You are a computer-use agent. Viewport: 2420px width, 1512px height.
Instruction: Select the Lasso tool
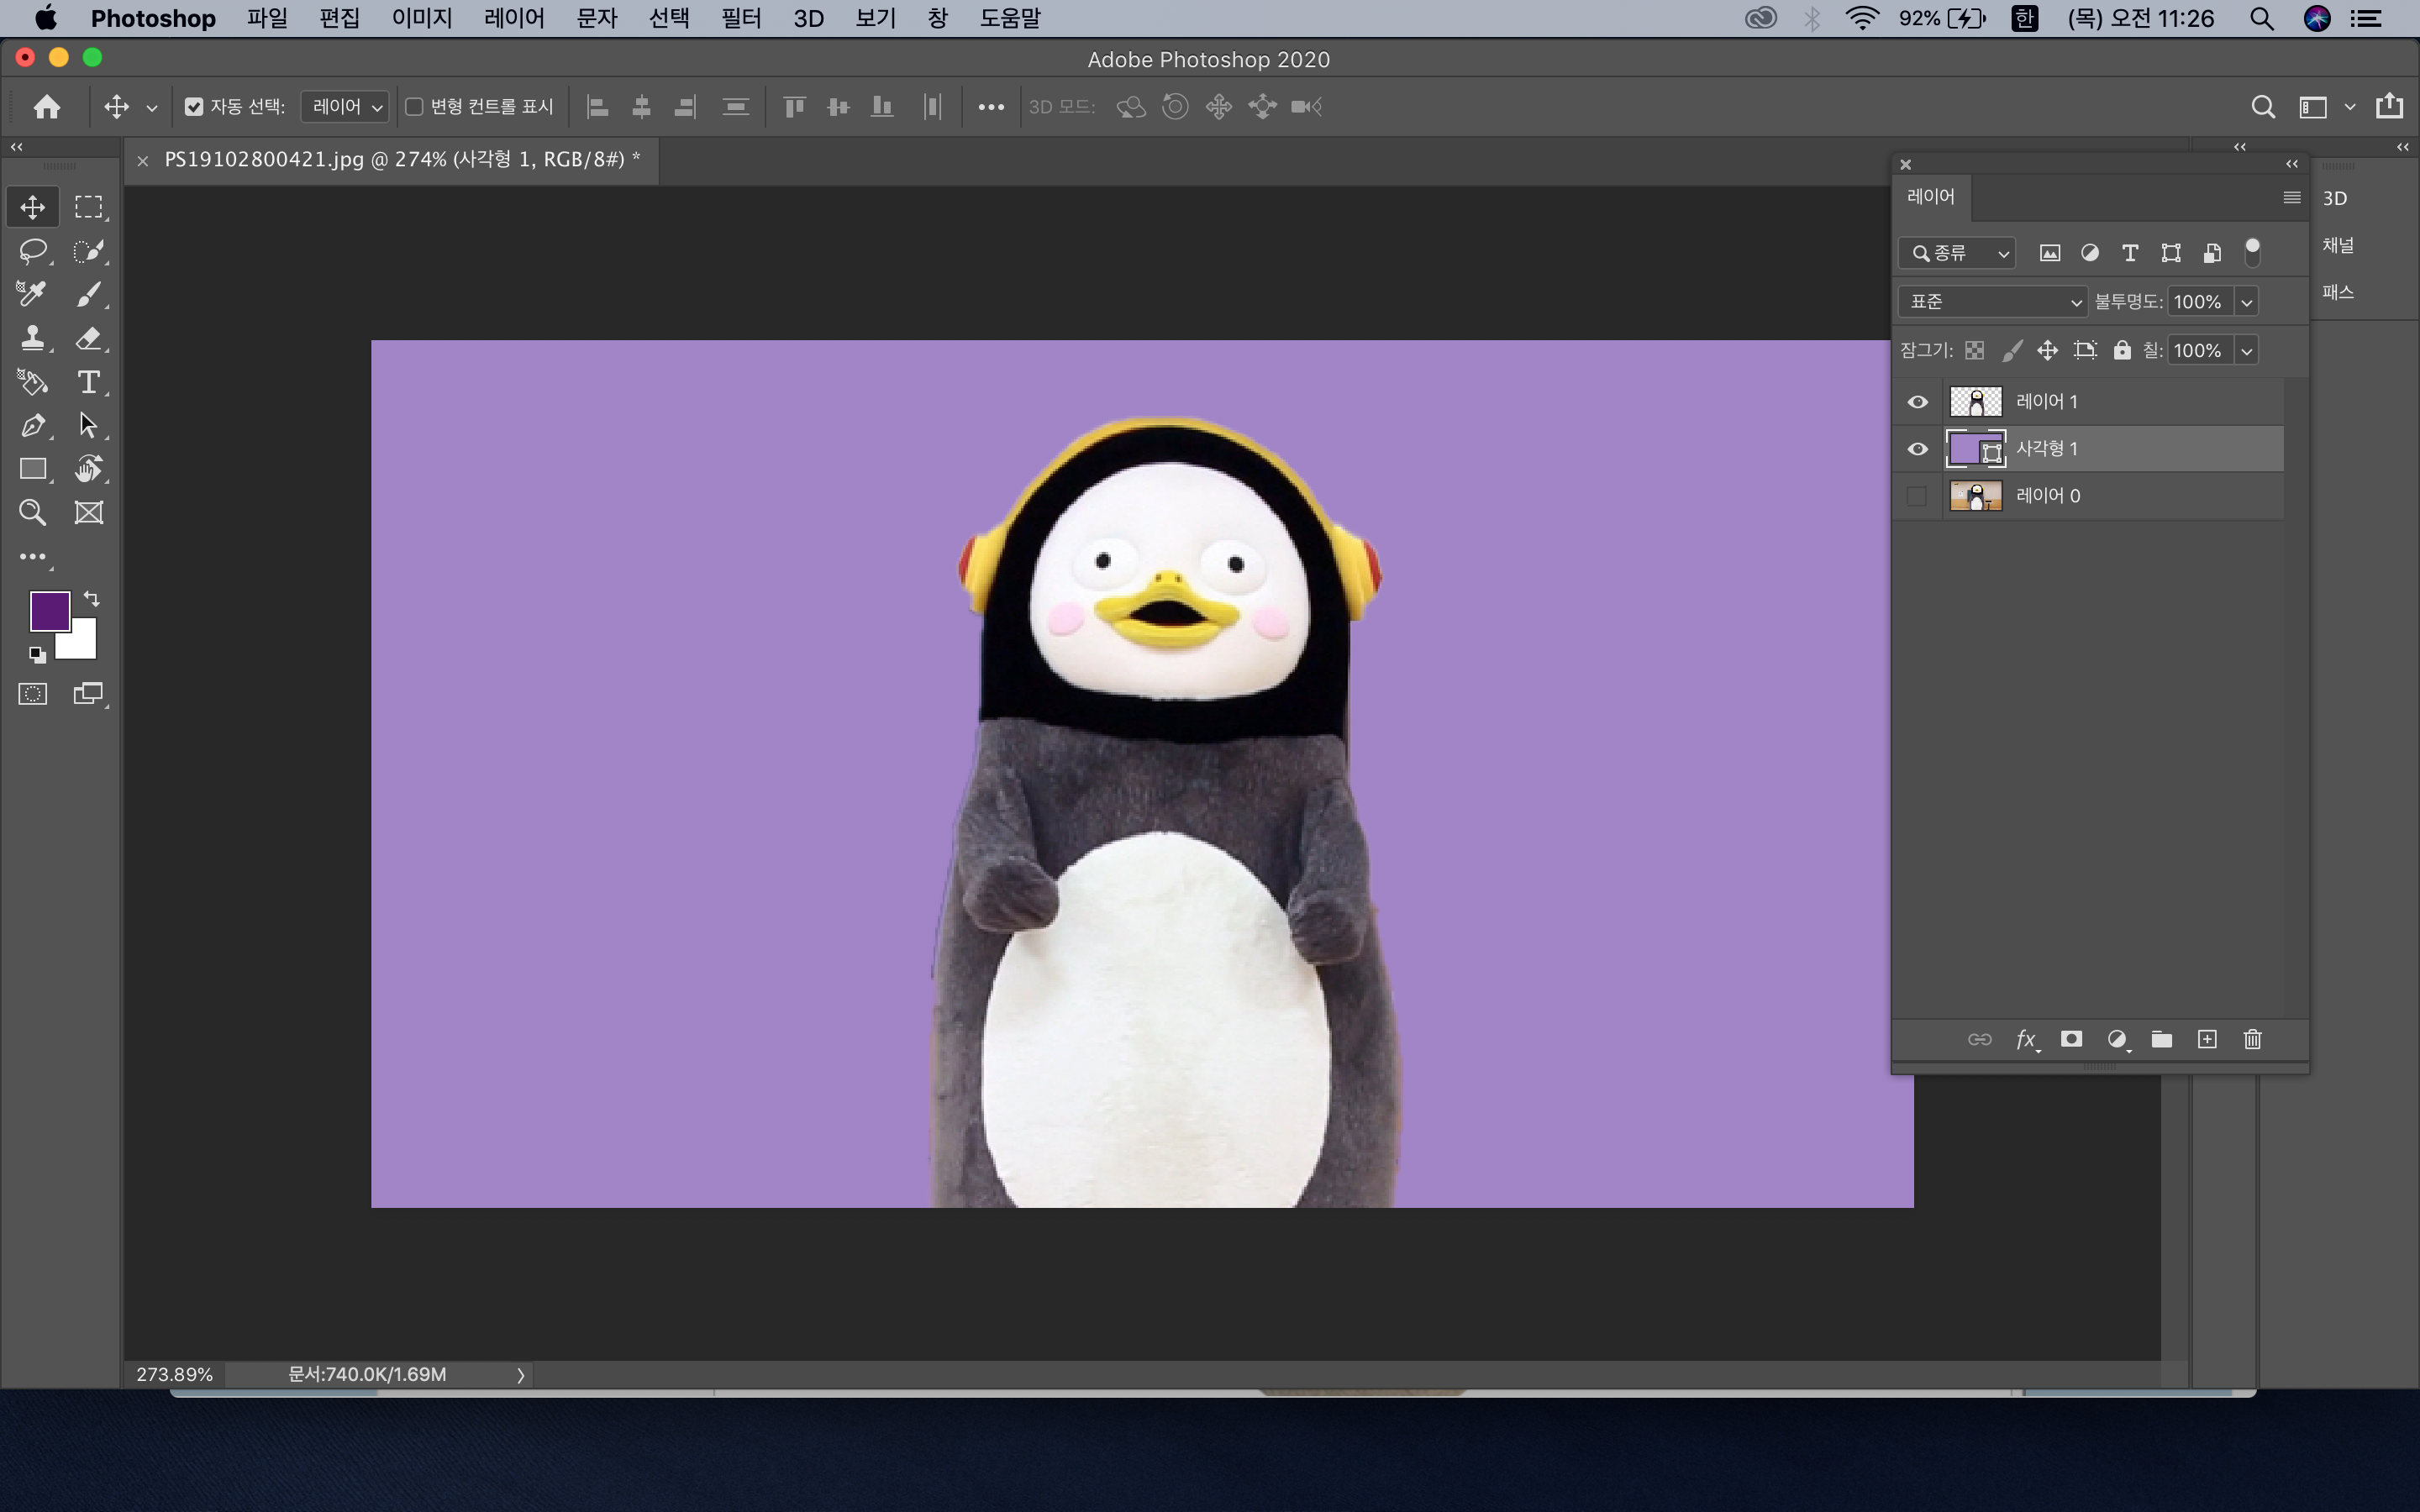point(32,251)
